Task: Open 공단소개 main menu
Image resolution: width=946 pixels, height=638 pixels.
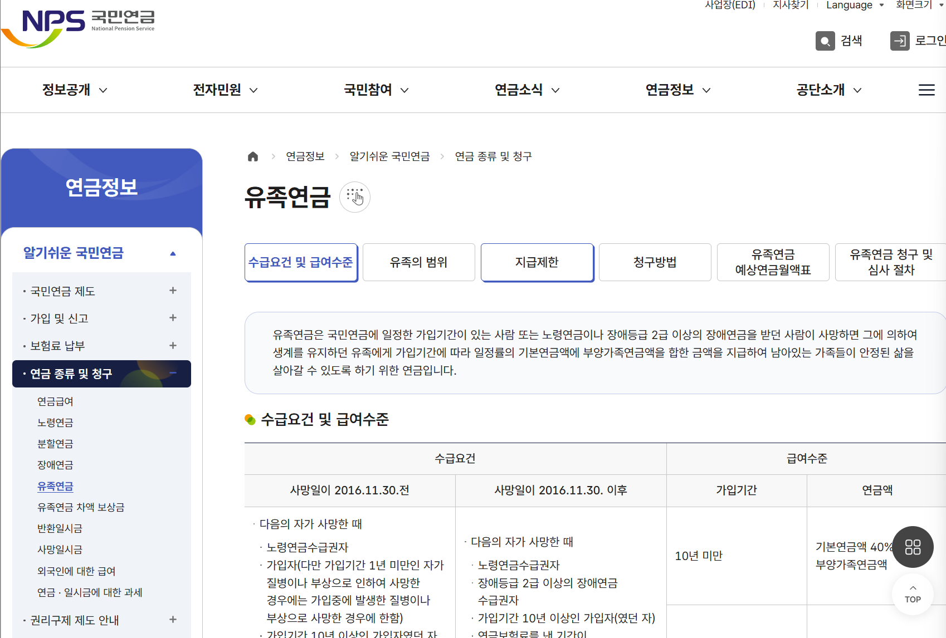Action: 829,90
